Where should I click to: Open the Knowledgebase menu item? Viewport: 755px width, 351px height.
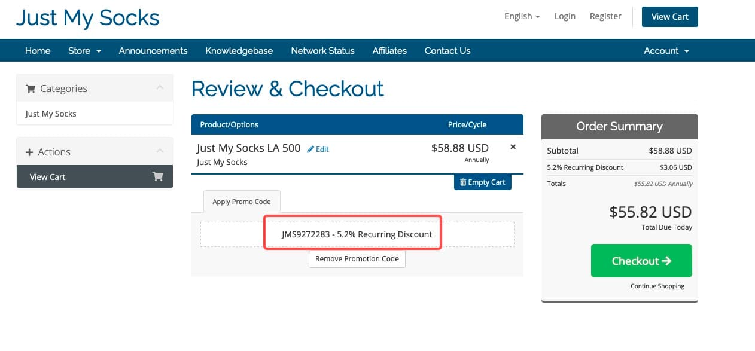coord(239,51)
